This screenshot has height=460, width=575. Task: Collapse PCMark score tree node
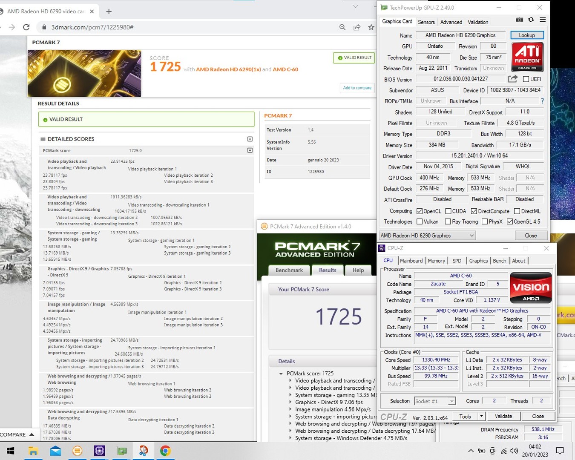pos(281,374)
